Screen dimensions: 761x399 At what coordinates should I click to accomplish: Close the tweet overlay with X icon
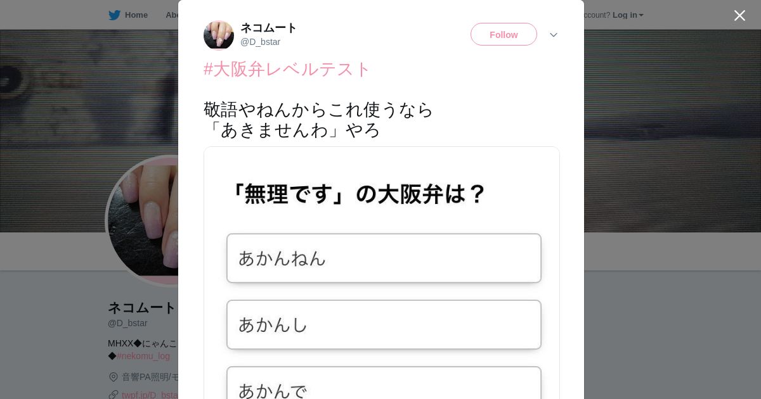pyautogui.click(x=739, y=15)
